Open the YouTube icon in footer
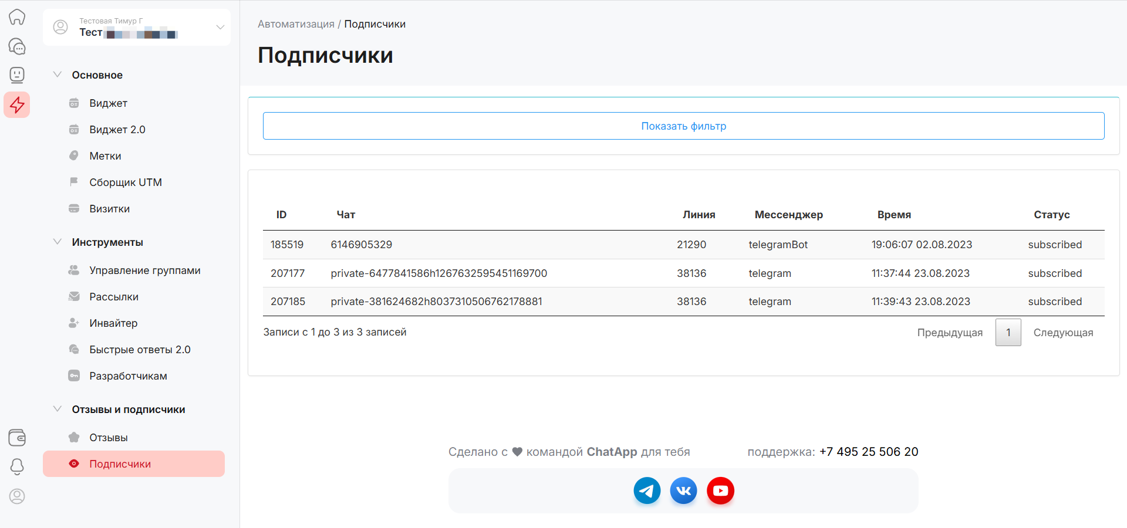 tap(720, 490)
